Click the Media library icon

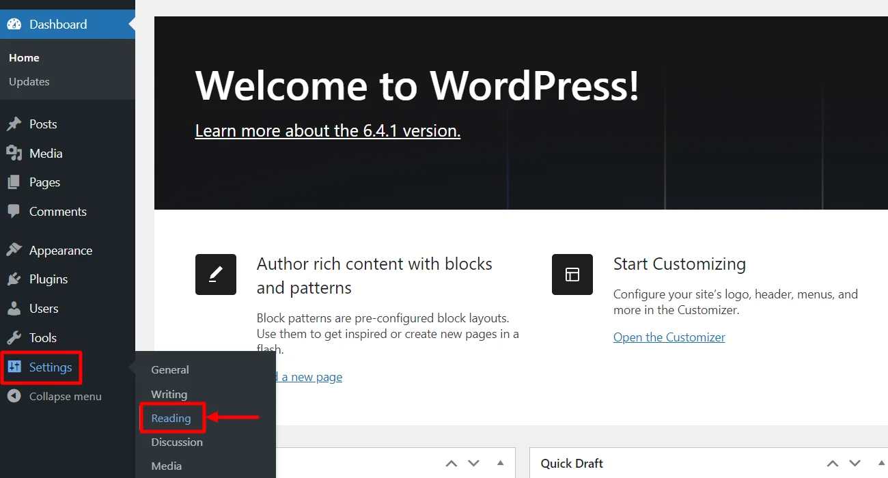[x=14, y=154]
